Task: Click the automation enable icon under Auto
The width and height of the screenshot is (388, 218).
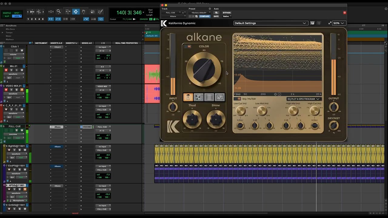Action: 216,13
